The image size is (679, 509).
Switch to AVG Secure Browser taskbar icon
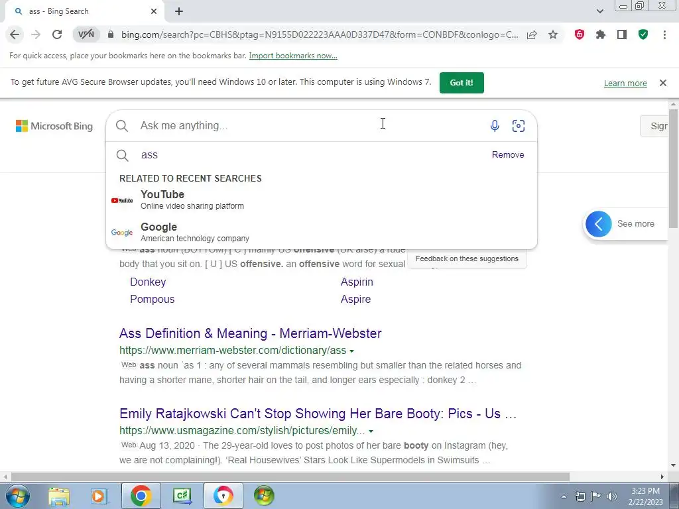[x=223, y=496]
